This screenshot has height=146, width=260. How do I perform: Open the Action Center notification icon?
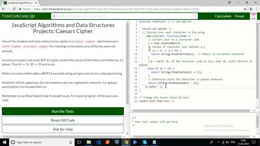point(253,142)
